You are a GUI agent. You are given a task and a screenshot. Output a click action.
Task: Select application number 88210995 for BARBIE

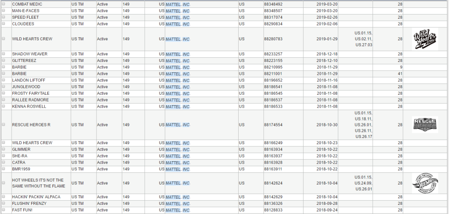273,67
